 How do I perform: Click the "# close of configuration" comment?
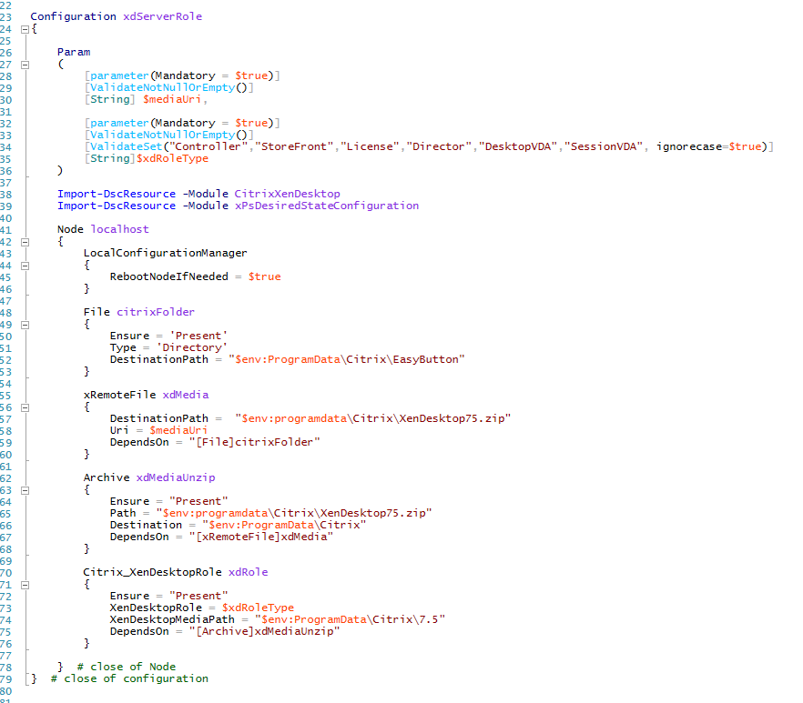pyautogui.click(x=129, y=679)
